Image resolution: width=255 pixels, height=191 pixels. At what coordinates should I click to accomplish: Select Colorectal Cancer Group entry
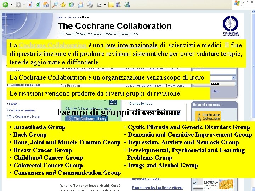[48, 165]
